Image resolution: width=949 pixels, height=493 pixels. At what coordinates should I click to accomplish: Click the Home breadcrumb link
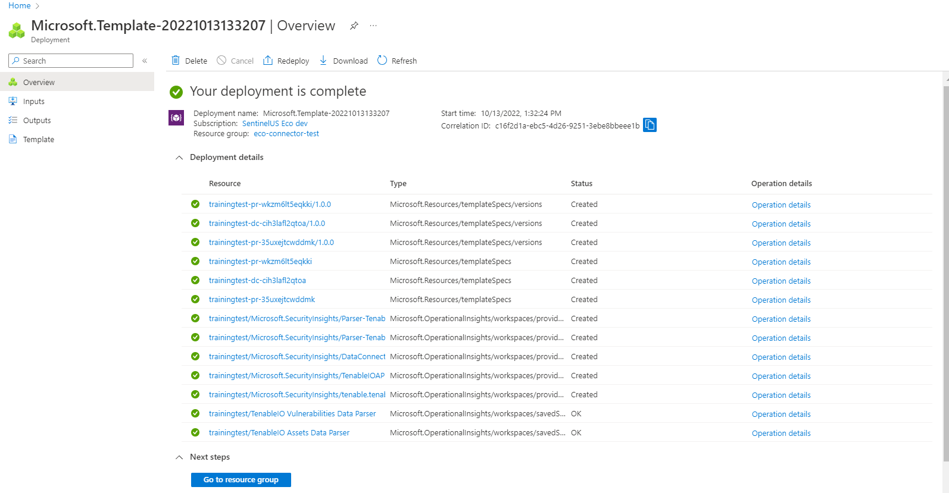(20, 5)
